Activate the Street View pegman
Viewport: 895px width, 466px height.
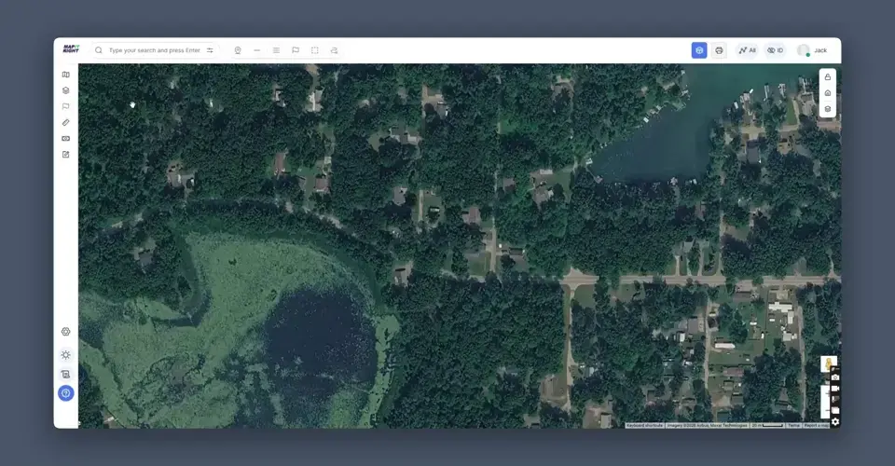[828, 363]
